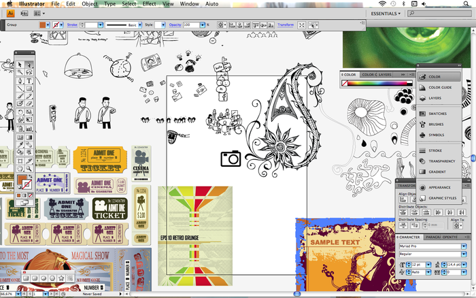Open the Effect menu
The width and height of the screenshot is (476, 298).
pos(149,4)
